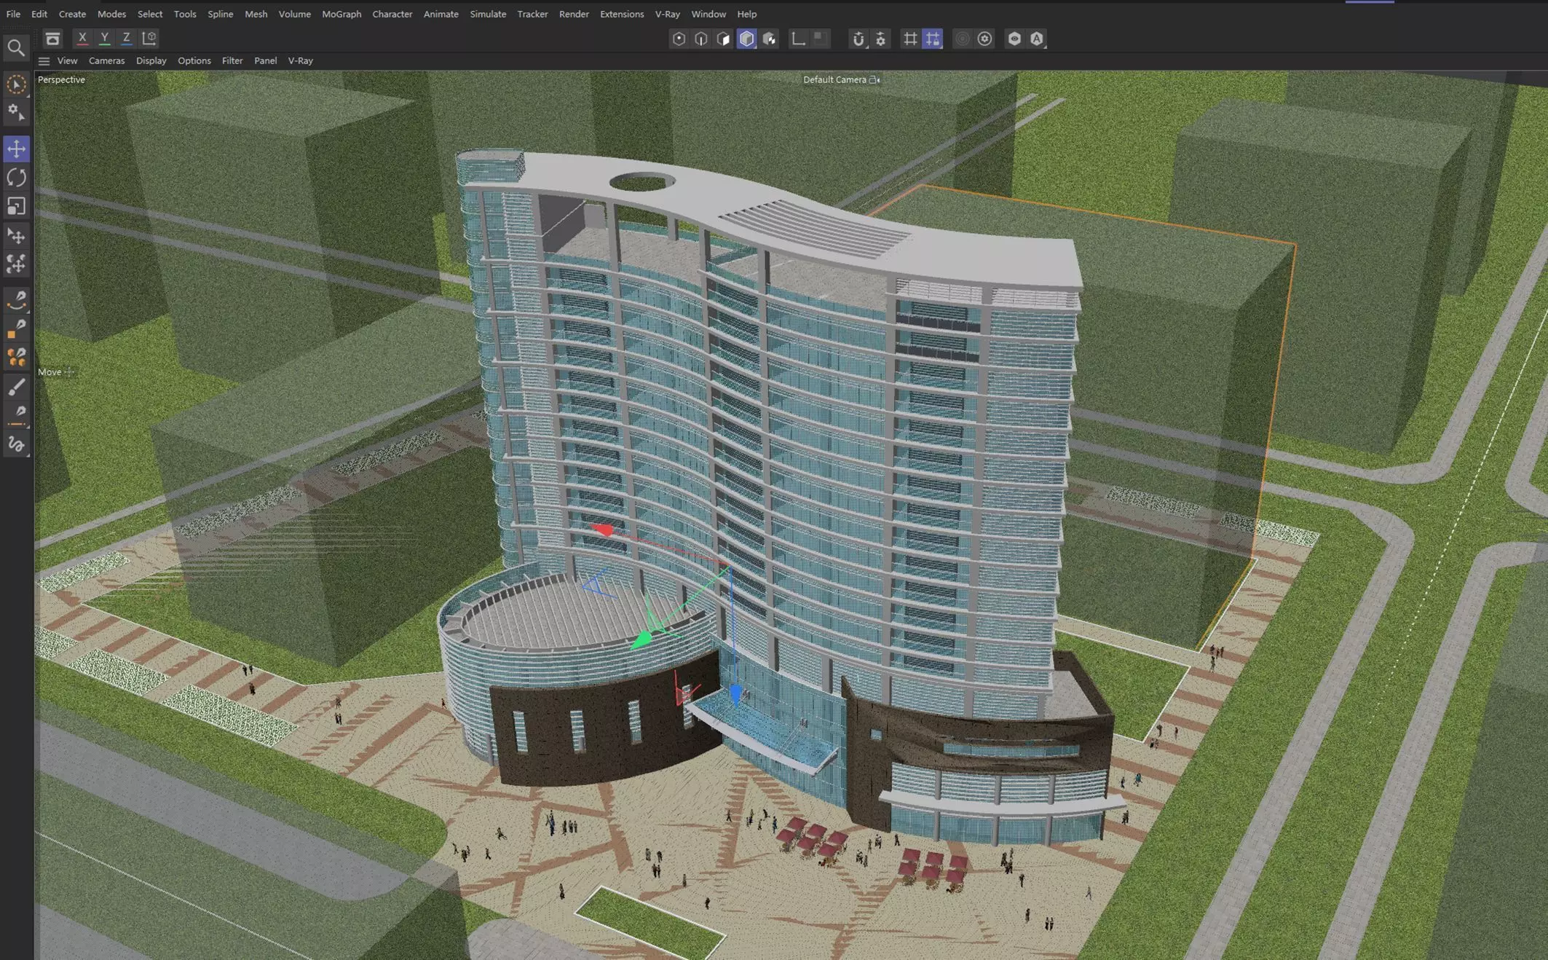This screenshot has width=1548, height=960.
Task: Toggle Snap magnet icon
Action: tap(858, 39)
